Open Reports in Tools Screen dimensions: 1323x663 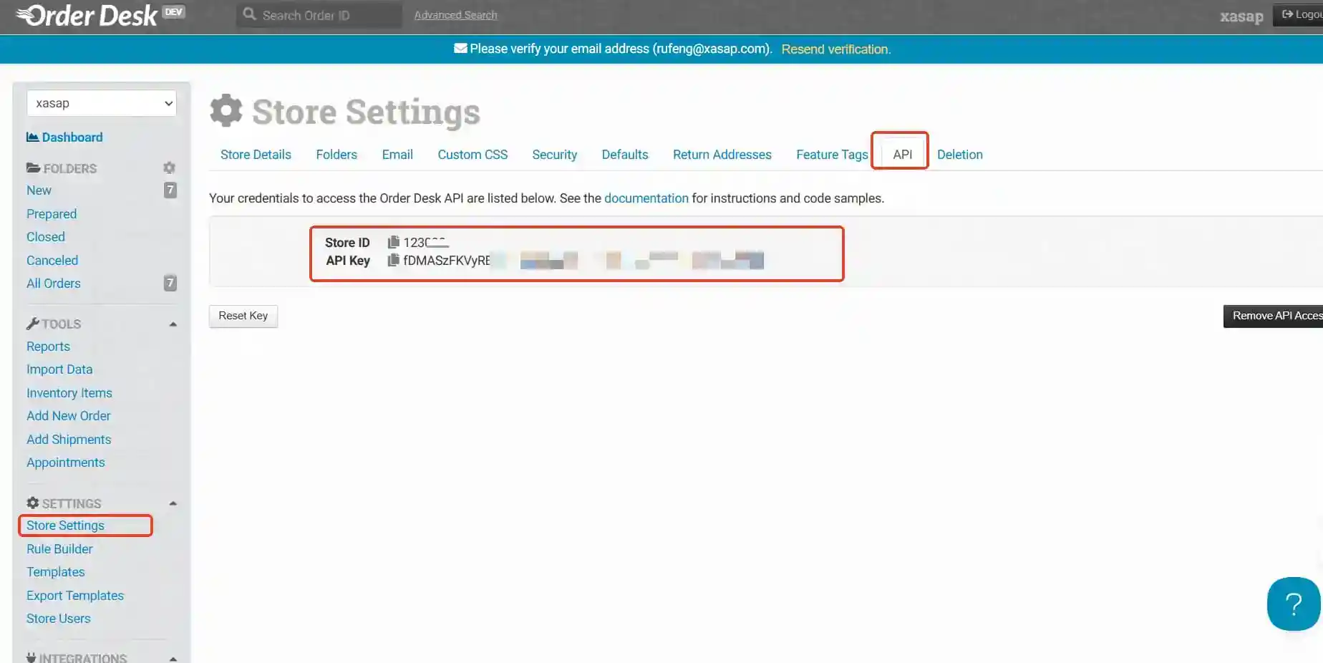pos(48,347)
